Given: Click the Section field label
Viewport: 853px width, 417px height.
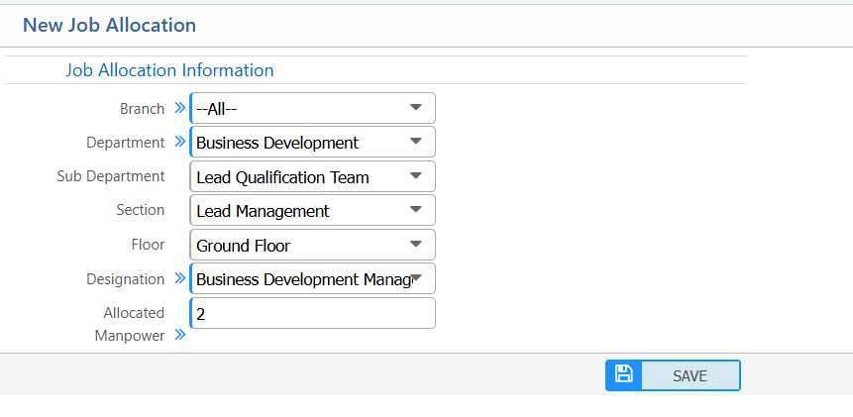Looking at the screenshot, I should [140, 210].
